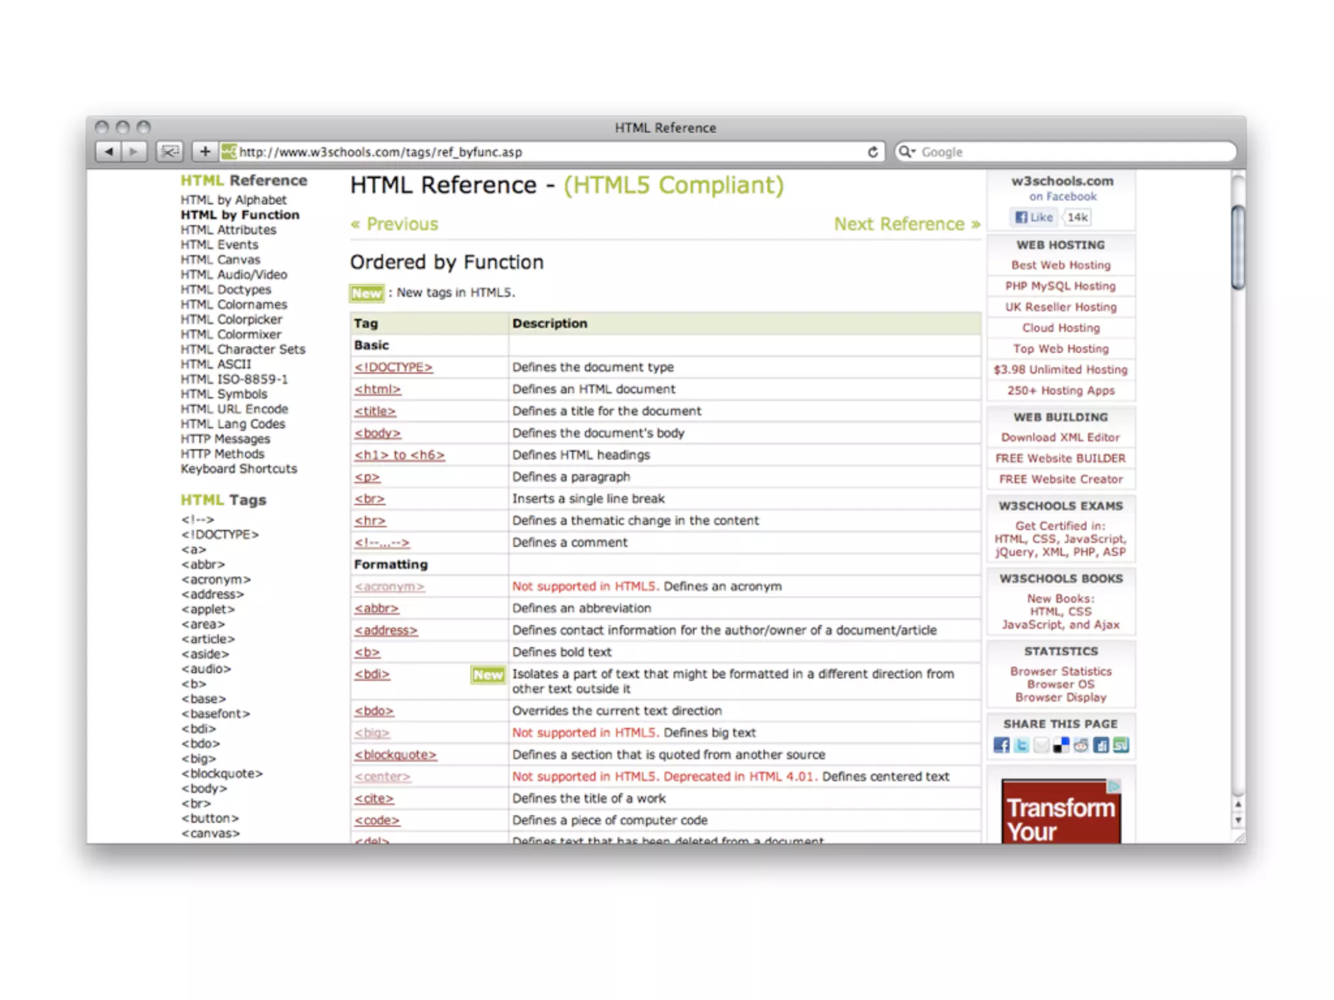Image resolution: width=1334 pixels, height=1000 pixels.
Task: Click the vertical scrollbar thumb
Action: [1238, 247]
